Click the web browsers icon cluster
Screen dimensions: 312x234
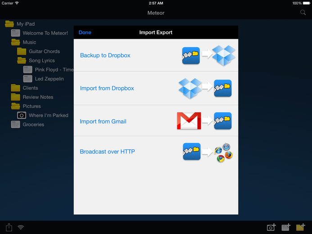[224, 153]
